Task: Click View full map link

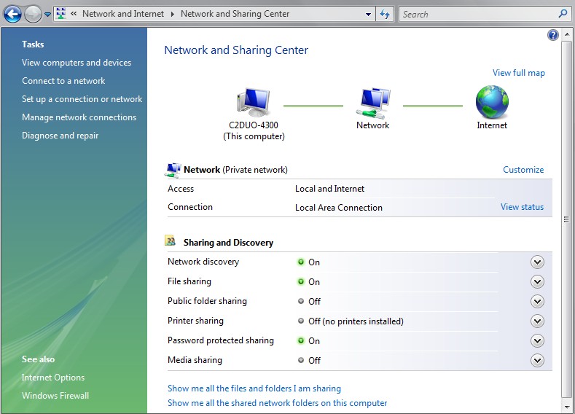Action: [519, 73]
